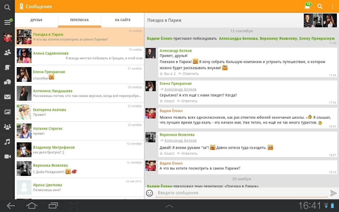Switch to the ПЕРЕПИСКА tab
The width and height of the screenshot is (339, 212).
coord(79,20)
